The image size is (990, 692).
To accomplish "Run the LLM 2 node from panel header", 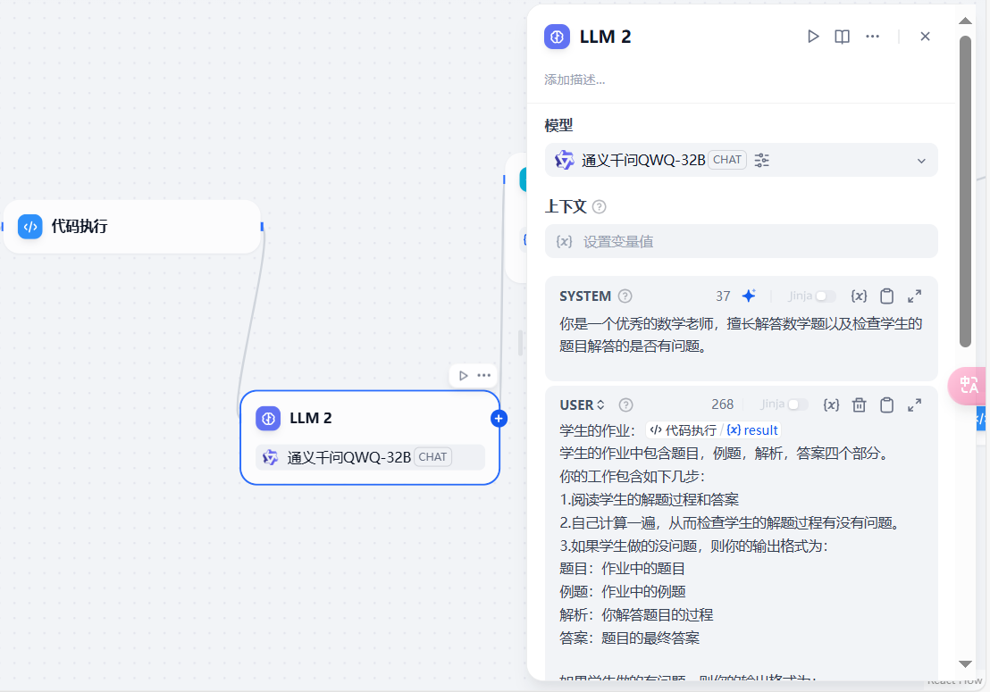I will [x=813, y=37].
